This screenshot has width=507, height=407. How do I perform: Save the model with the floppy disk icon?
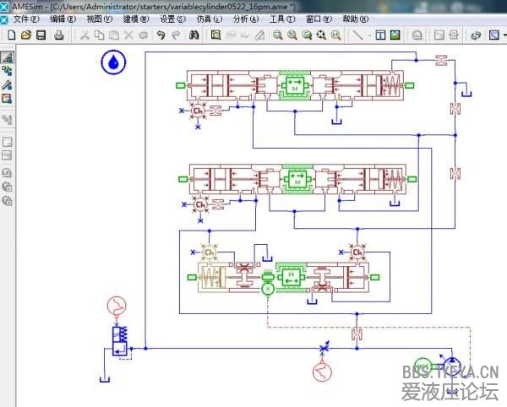point(41,35)
